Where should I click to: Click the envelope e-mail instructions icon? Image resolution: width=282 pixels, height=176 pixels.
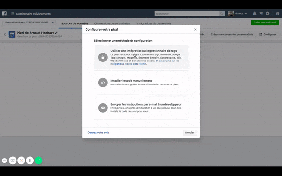[102, 108]
